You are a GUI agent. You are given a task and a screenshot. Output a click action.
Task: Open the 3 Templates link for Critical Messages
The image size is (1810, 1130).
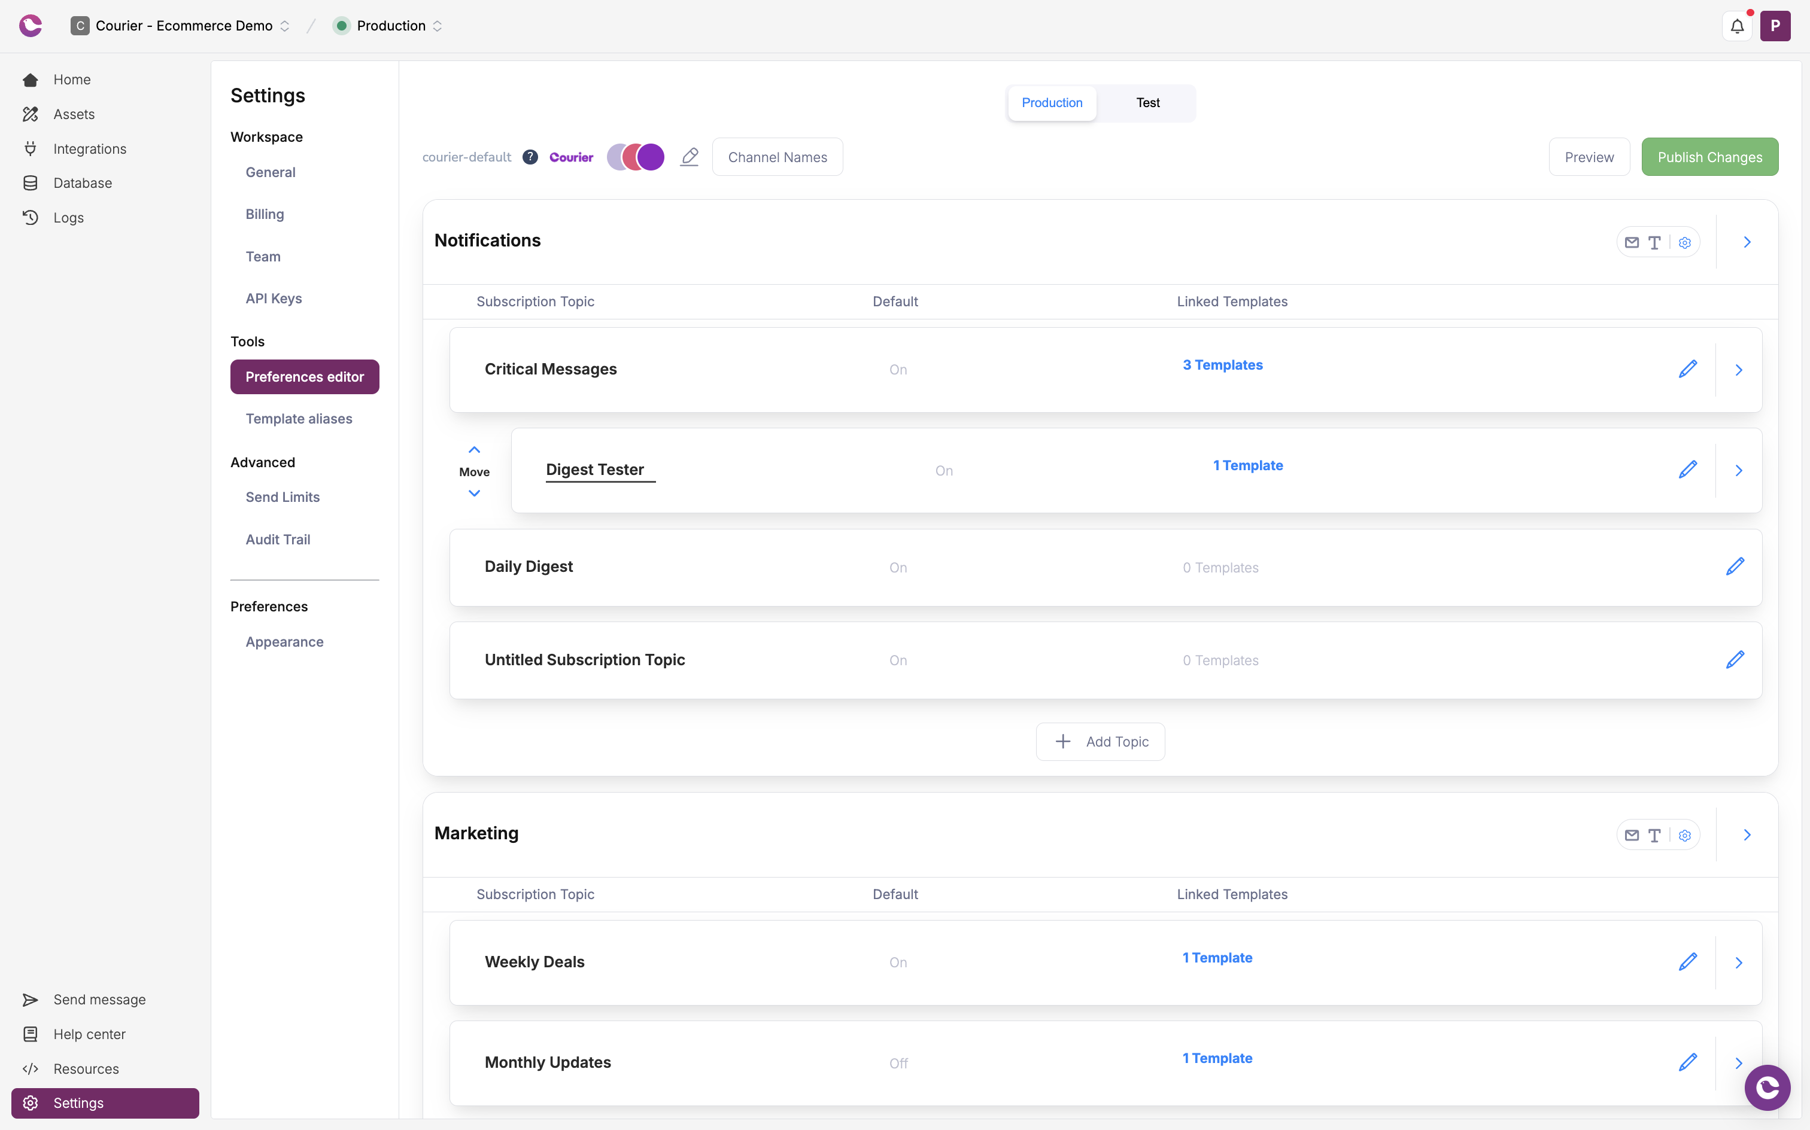click(1222, 365)
